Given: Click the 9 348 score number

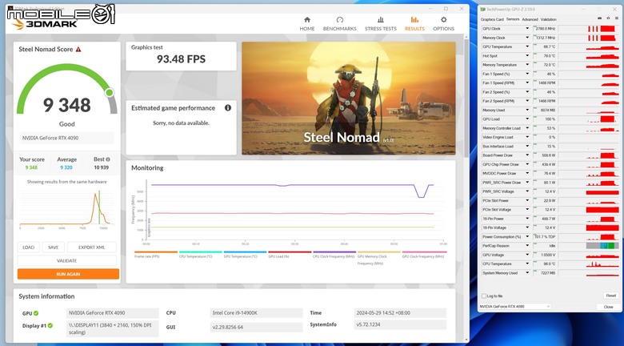Looking at the screenshot, I should 67,105.
